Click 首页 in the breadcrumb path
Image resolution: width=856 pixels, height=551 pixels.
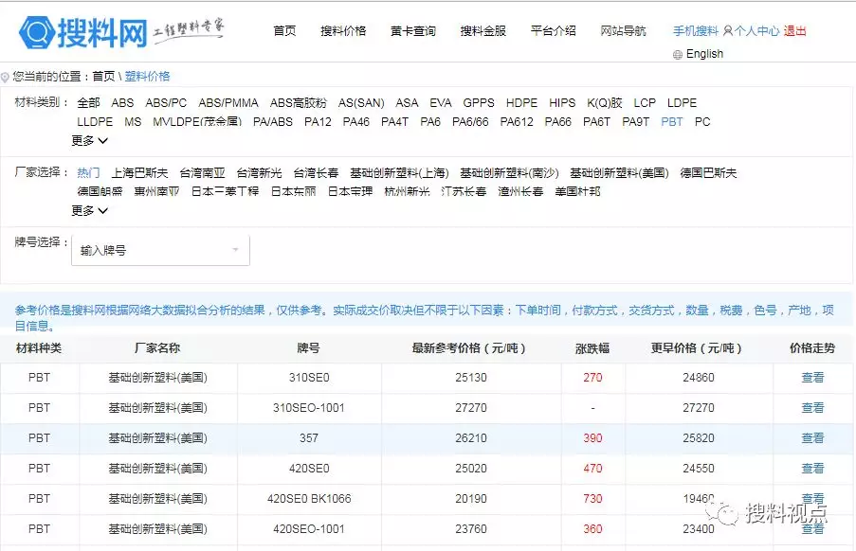click(x=103, y=77)
